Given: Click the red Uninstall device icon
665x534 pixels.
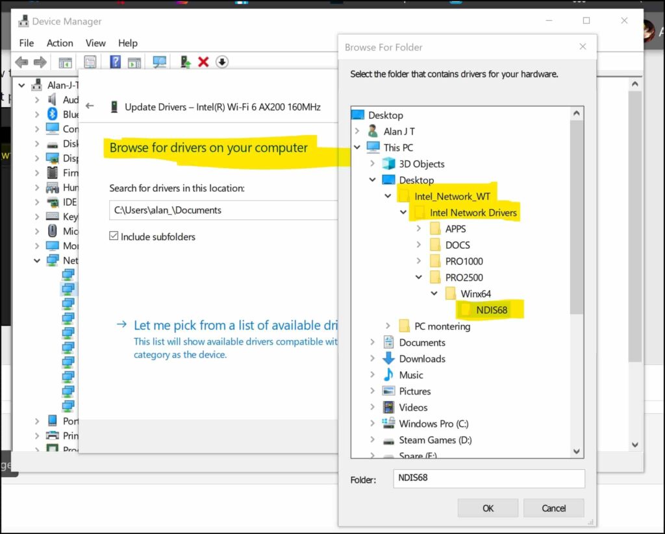Looking at the screenshot, I should [203, 62].
